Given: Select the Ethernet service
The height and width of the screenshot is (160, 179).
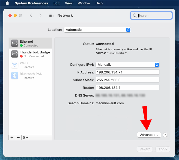Looking at the screenshot, I should 30,43.
